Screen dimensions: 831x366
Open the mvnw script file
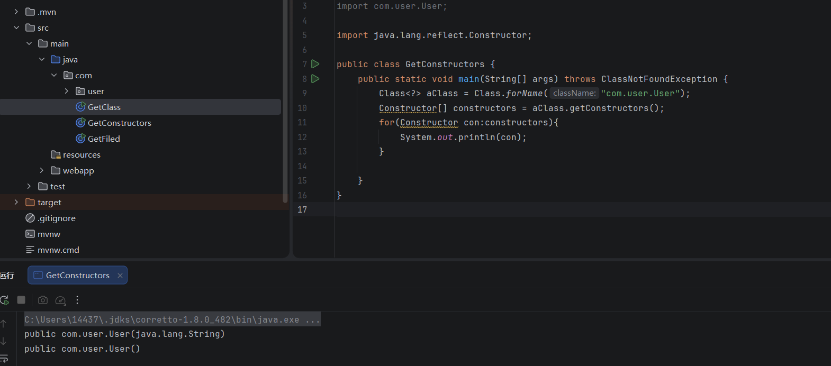pos(49,234)
